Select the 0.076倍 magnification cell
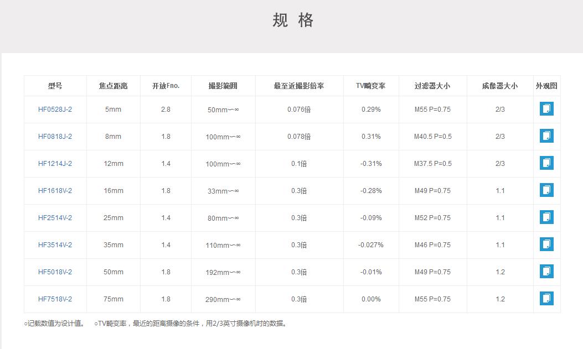The height and width of the screenshot is (349, 583). (x=299, y=110)
